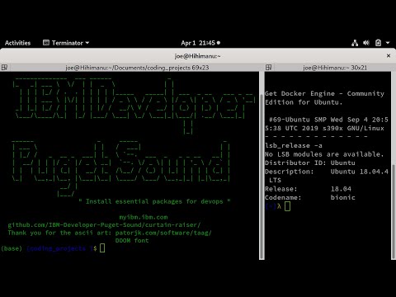Viewport: 396px width, 297px height.
Task: Click the 'DOOM font' text
Action: click(x=132, y=241)
